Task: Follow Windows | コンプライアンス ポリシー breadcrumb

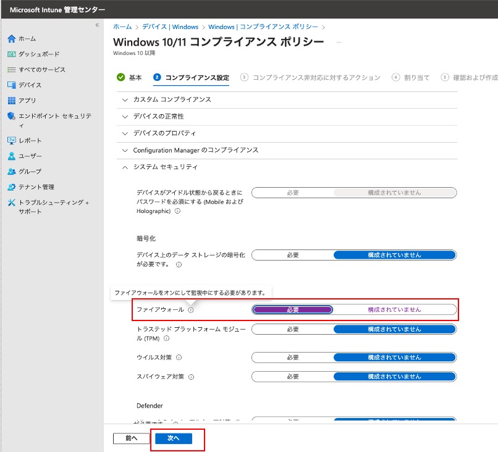Action: click(263, 27)
